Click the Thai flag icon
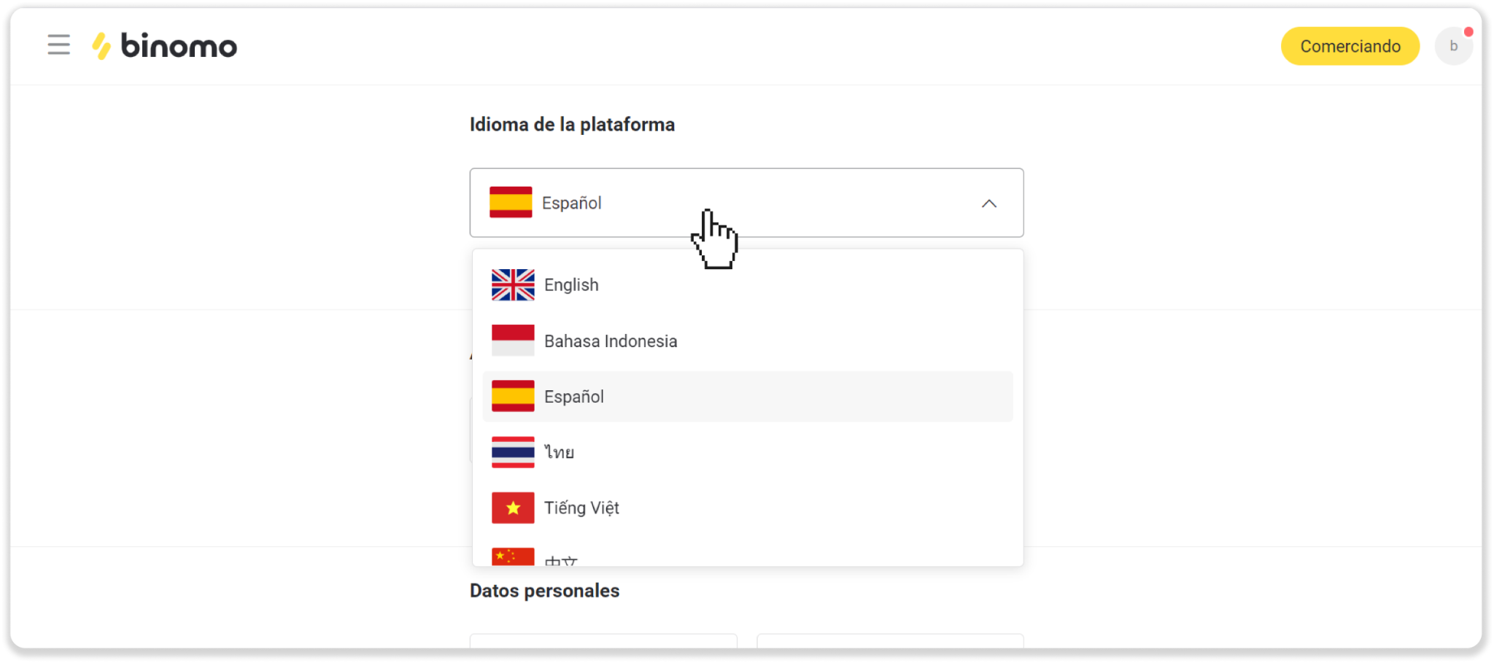The width and height of the screenshot is (1494, 663). (x=513, y=452)
